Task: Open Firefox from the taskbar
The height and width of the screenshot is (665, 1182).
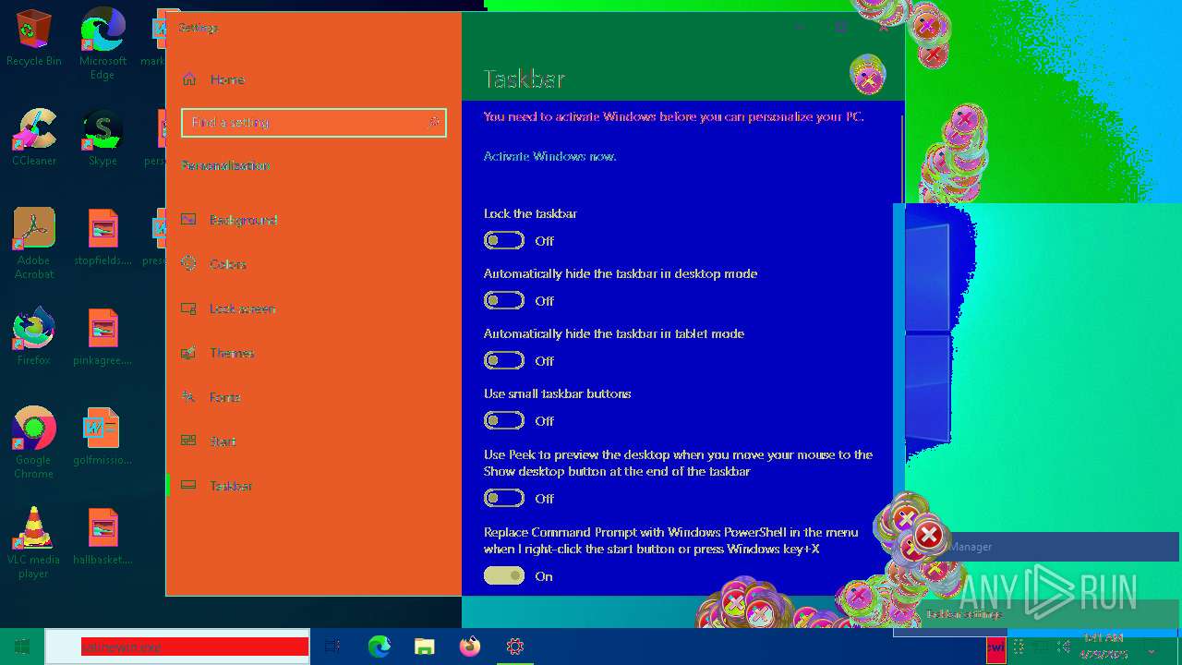Action: coord(469,647)
